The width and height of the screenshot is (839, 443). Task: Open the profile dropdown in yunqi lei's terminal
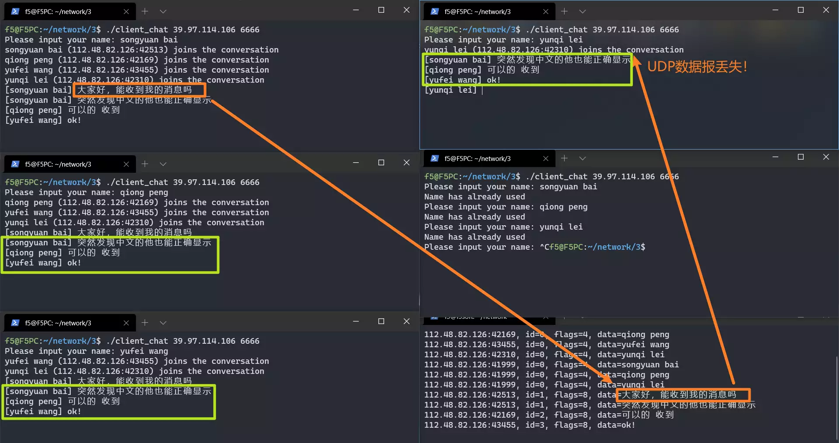click(582, 11)
